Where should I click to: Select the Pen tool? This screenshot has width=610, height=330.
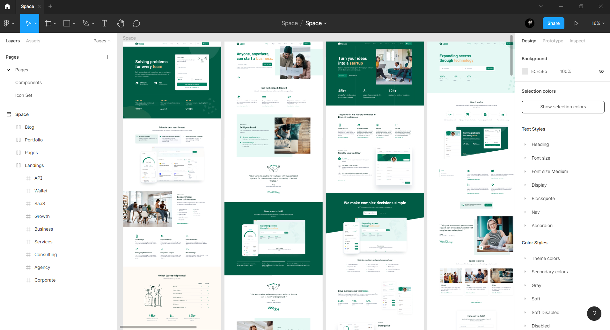[85, 23]
